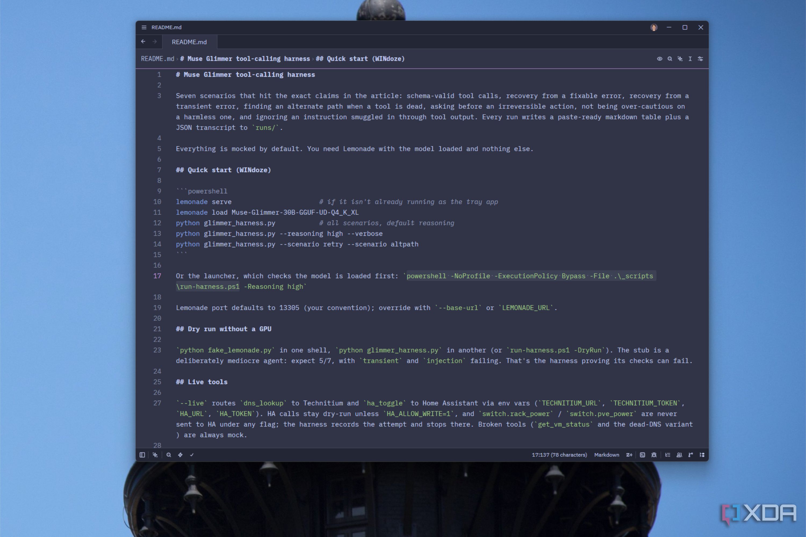Click 'lemonade load Muse-Glimmer-30B-GGUF-UD-Q4_K_XL' line
Viewport: 806px width, 537px height.
click(267, 212)
